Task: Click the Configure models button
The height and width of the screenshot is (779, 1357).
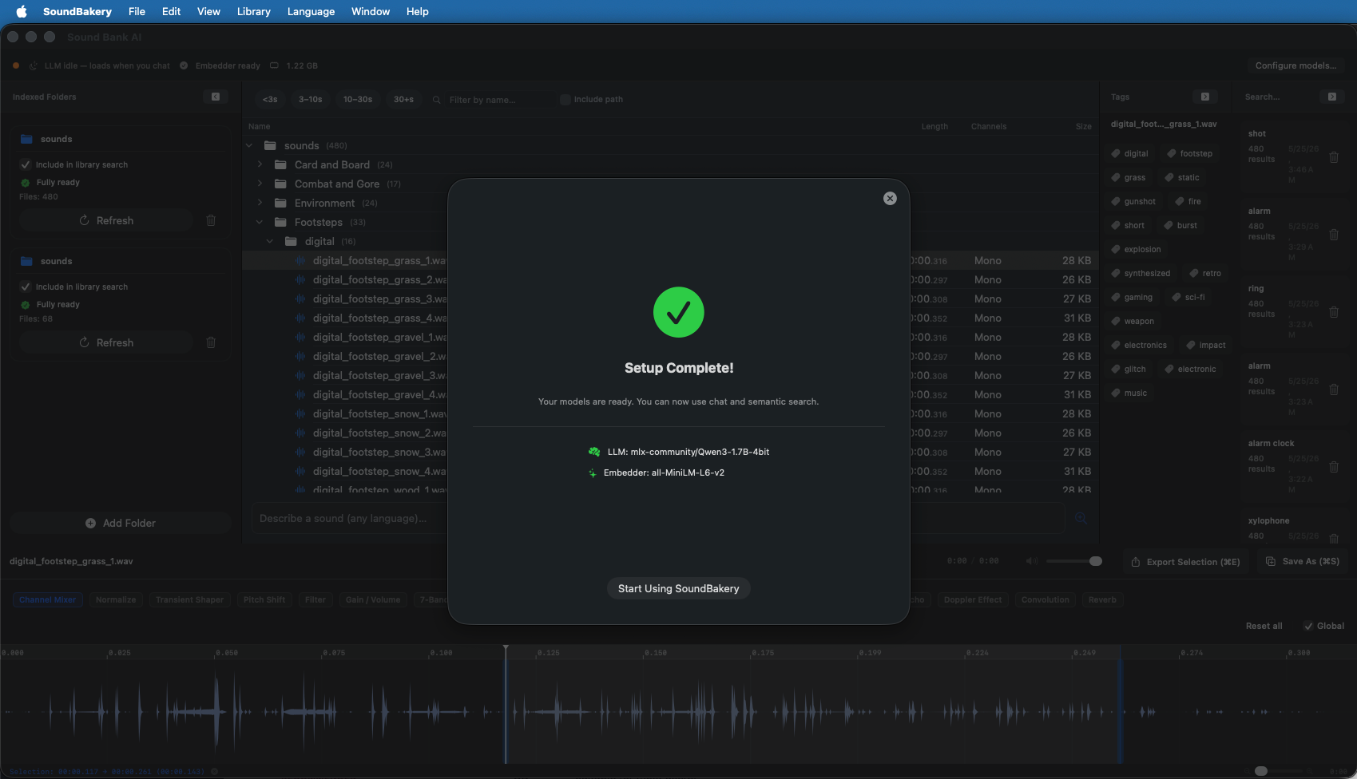Action: click(1295, 65)
